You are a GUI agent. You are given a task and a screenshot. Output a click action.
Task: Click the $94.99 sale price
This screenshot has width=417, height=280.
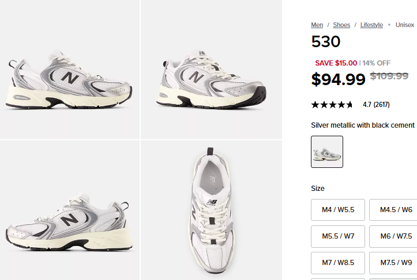click(x=338, y=79)
